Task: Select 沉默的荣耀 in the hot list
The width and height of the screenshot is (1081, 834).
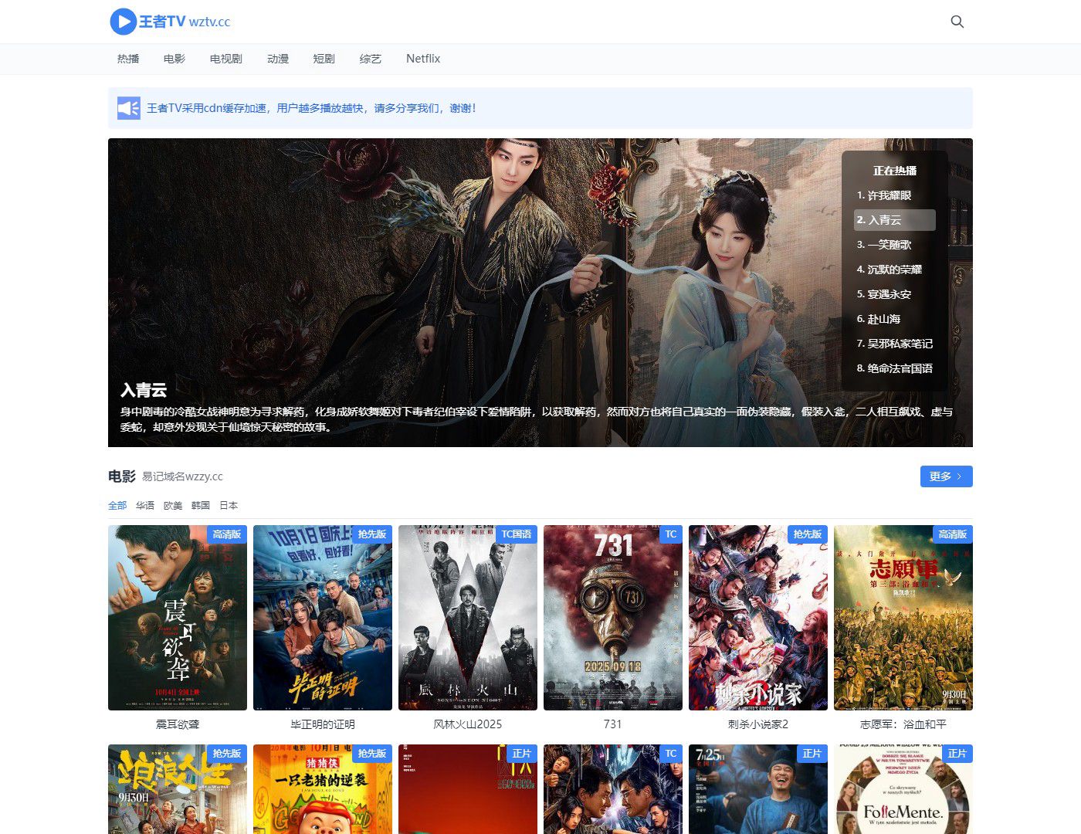Action: click(890, 270)
